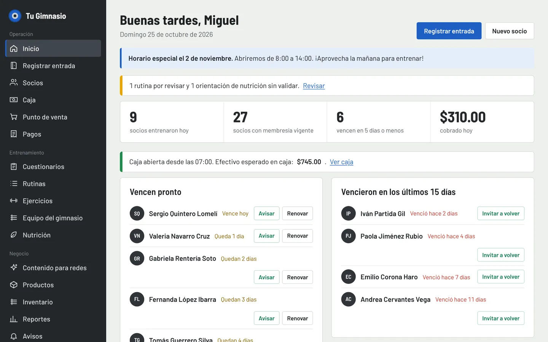The image size is (548, 342).
Task: Open Reportes in the sidebar
Action: pos(53,319)
